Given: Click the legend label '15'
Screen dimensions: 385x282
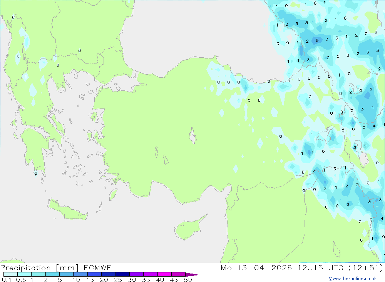Looking at the screenshot, I should coord(90,280).
